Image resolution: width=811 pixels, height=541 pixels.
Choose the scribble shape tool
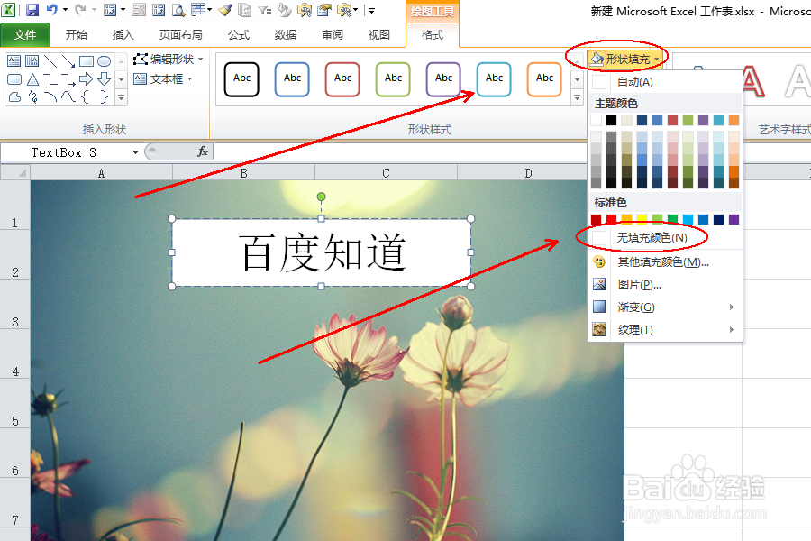[x=32, y=96]
